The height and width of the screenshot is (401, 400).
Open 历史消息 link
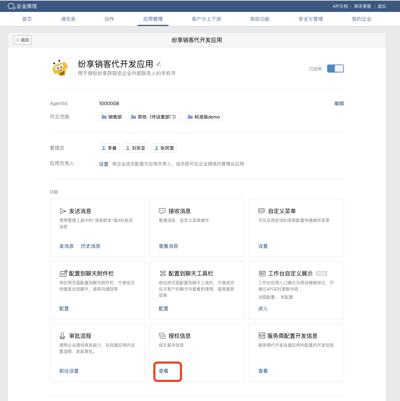pos(90,246)
